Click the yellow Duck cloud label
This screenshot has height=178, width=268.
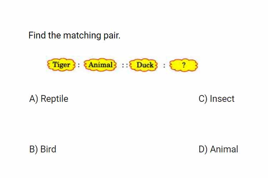tap(144, 65)
